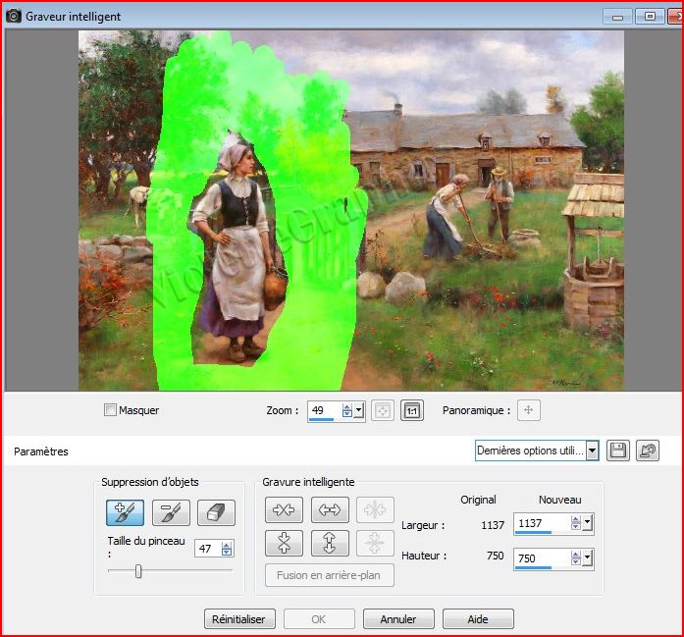Save preset with the floppy disk icon
This screenshot has width=684, height=637.
617,451
